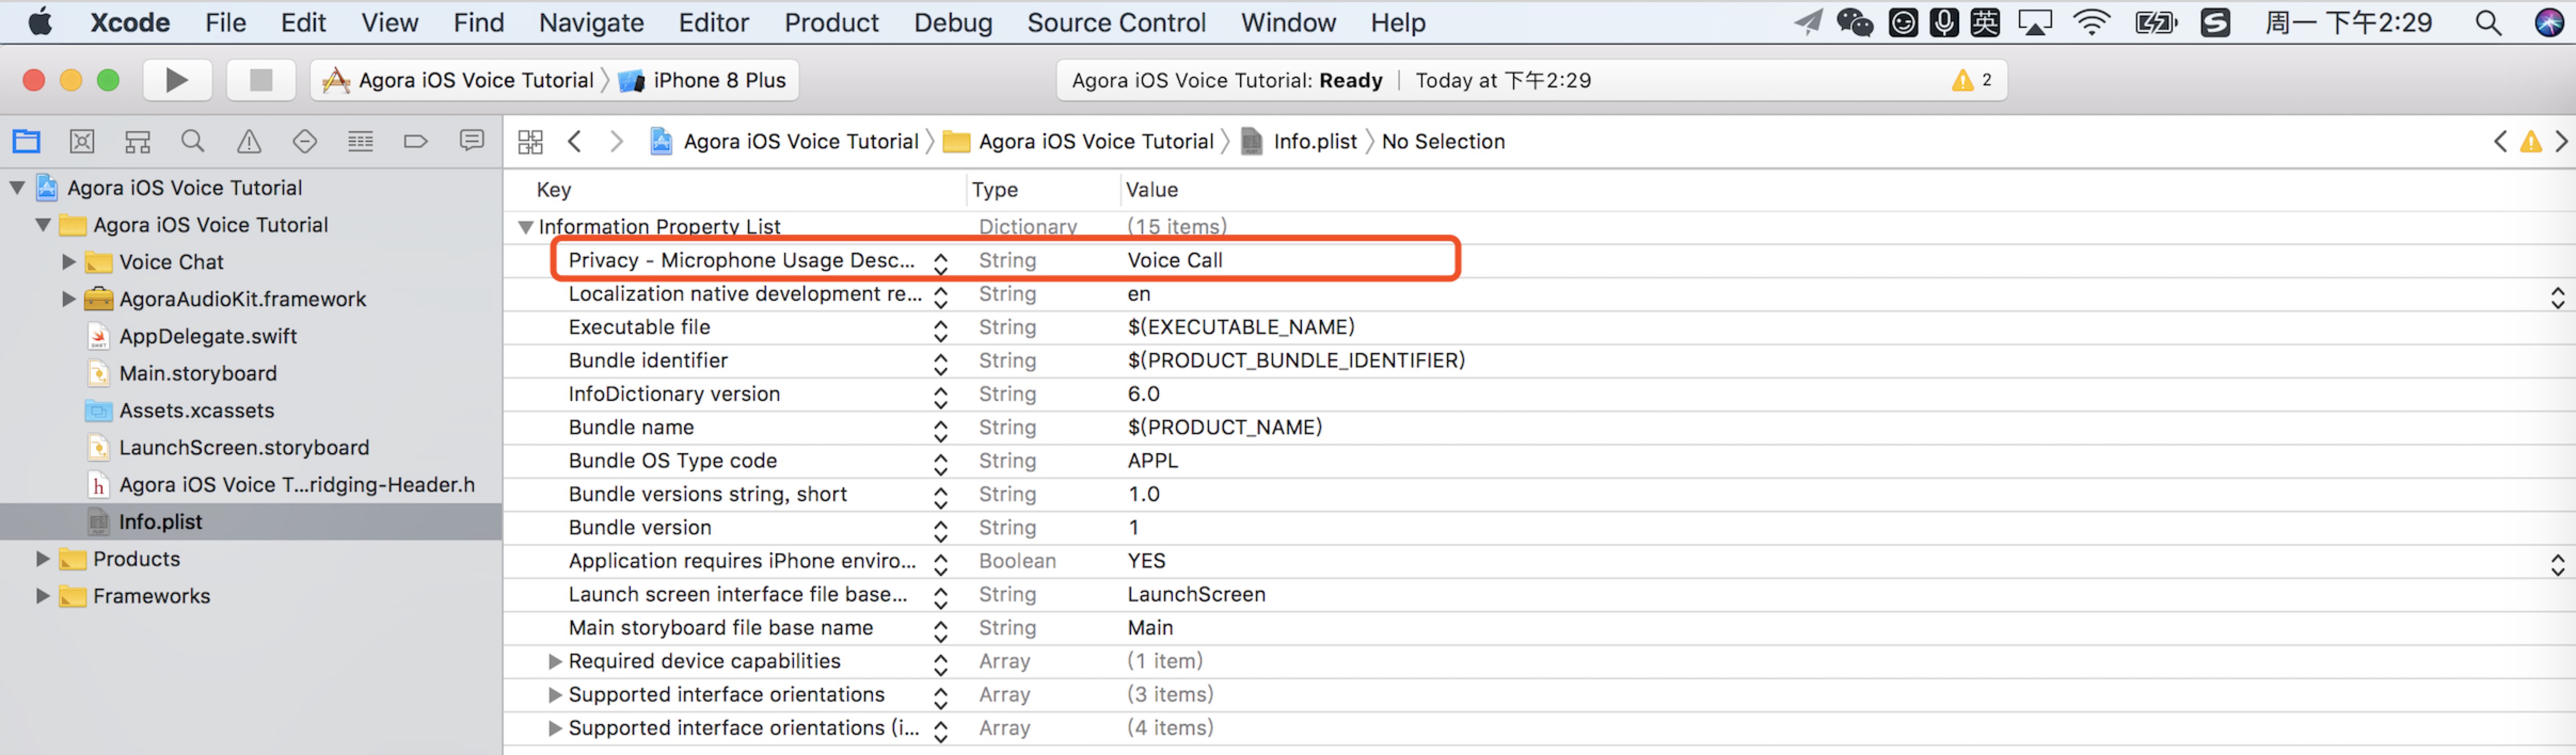The width and height of the screenshot is (2576, 755).
Task: Open the Report navigator speech-bubble icon
Action: (472, 141)
